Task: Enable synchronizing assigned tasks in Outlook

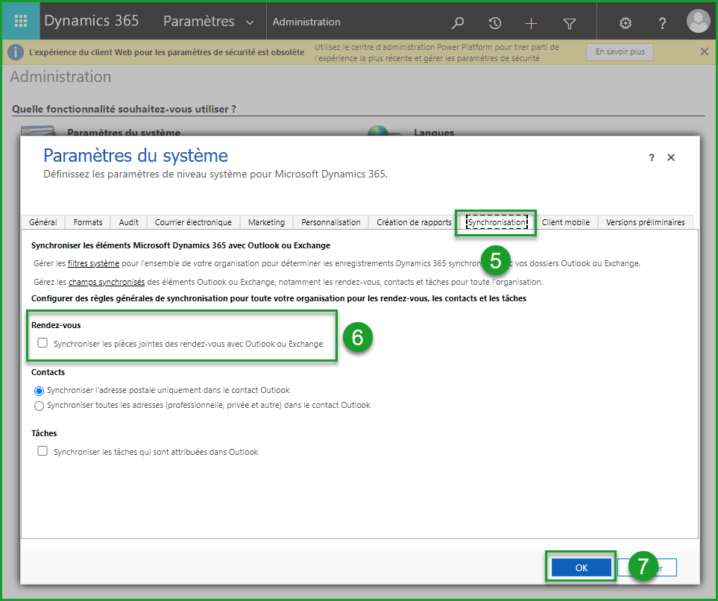Action: pyautogui.click(x=42, y=451)
